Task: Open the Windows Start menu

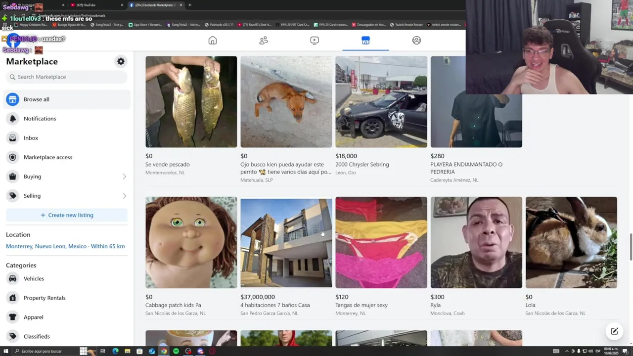Action: click(6, 351)
